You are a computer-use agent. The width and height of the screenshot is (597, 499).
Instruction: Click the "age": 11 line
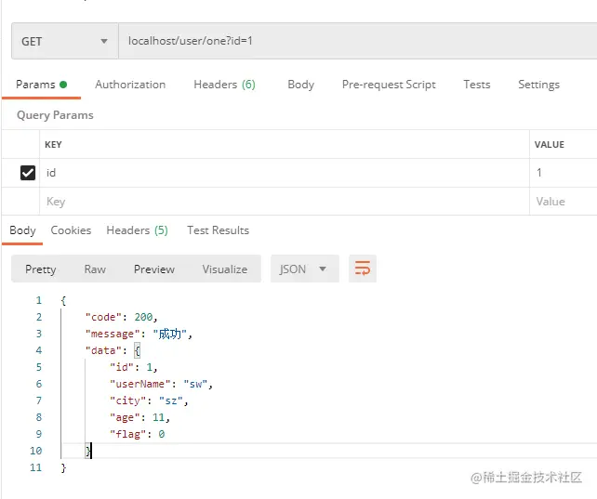coord(139,417)
